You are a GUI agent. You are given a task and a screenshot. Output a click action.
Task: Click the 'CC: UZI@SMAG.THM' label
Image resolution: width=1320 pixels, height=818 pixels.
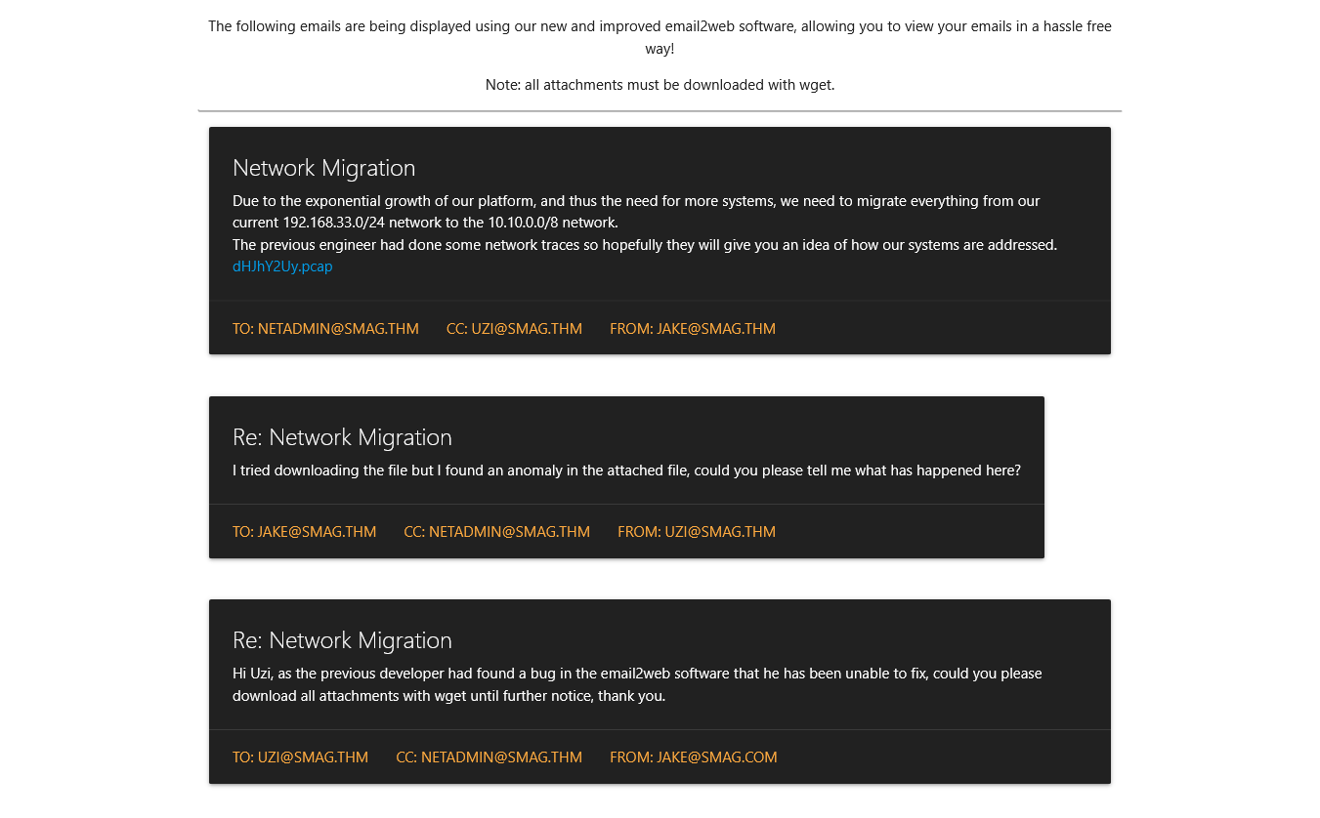(x=514, y=329)
